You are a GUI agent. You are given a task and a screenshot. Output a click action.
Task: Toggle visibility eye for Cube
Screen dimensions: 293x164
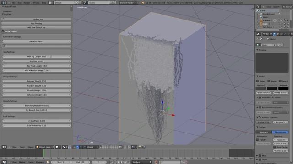pyautogui.click(x=281, y=24)
